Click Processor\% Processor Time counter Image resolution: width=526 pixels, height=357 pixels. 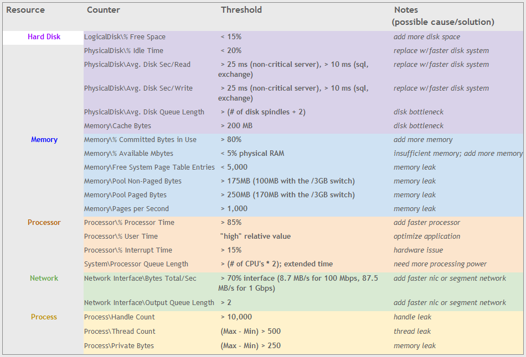click(x=129, y=222)
